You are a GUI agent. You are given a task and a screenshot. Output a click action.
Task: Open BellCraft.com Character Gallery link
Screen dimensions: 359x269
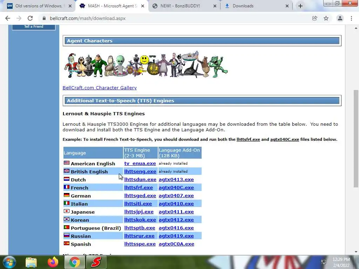[x=100, y=88]
